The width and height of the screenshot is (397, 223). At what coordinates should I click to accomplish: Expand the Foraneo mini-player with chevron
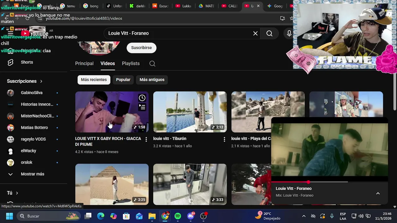click(378, 193)
